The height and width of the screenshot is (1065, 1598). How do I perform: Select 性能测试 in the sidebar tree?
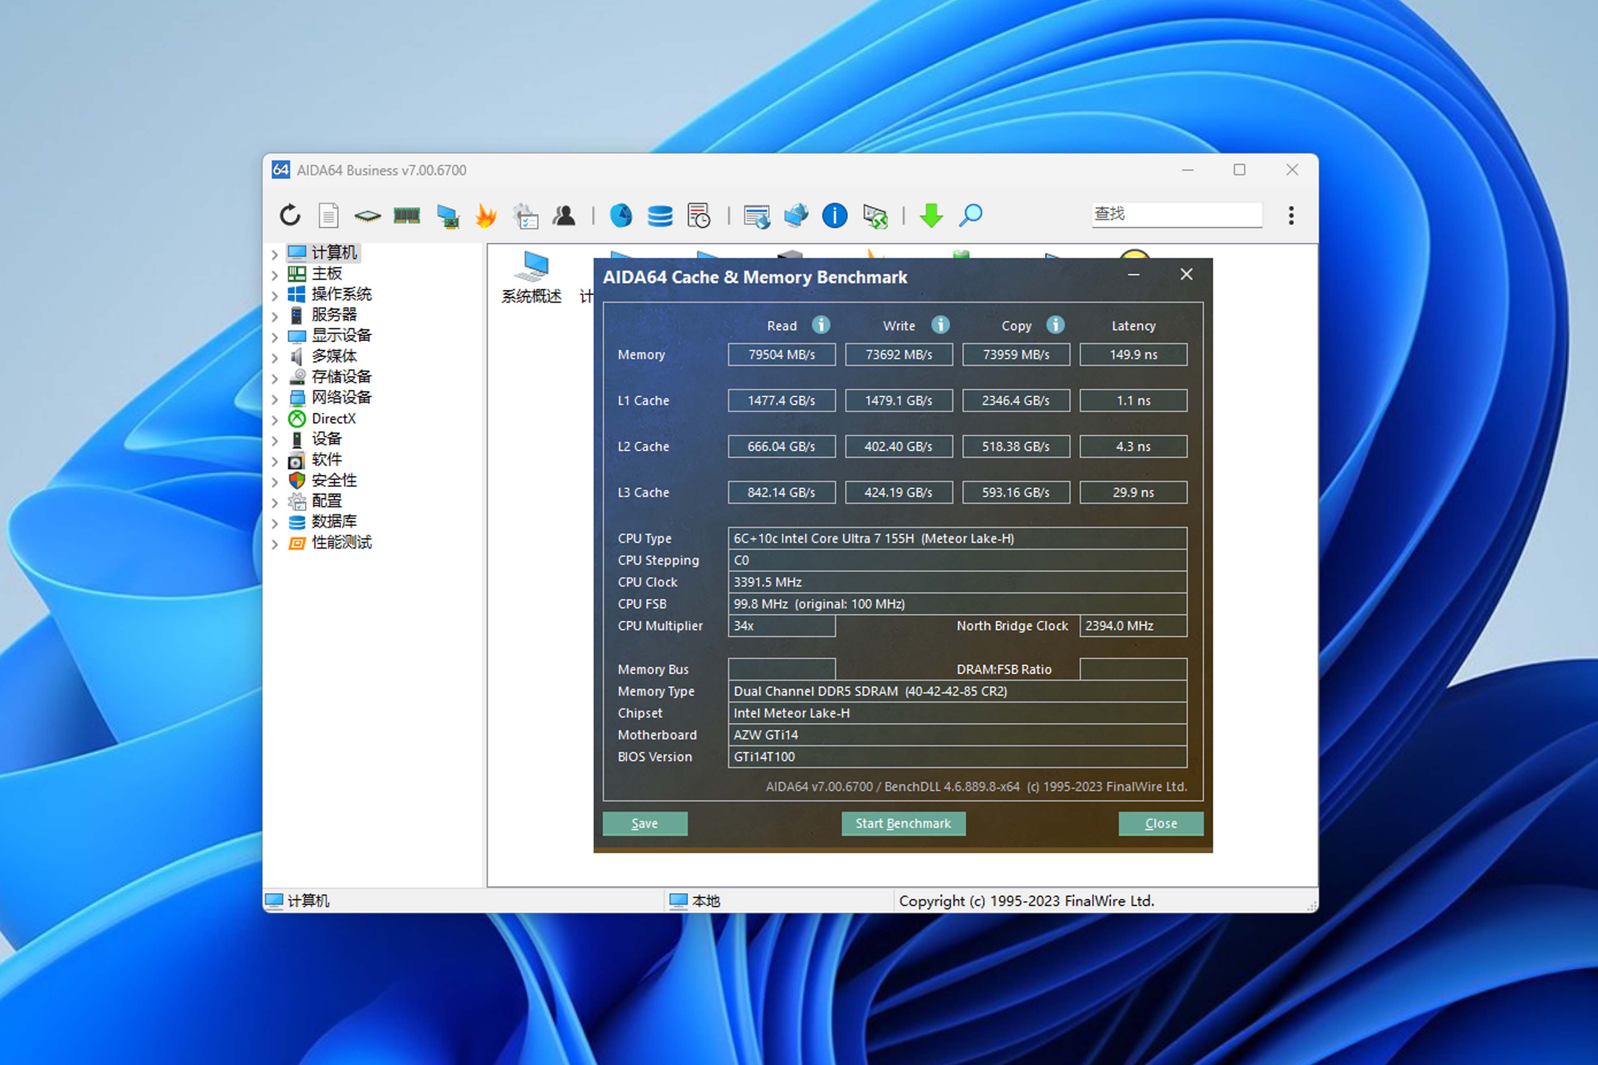[x=341, y=543]
